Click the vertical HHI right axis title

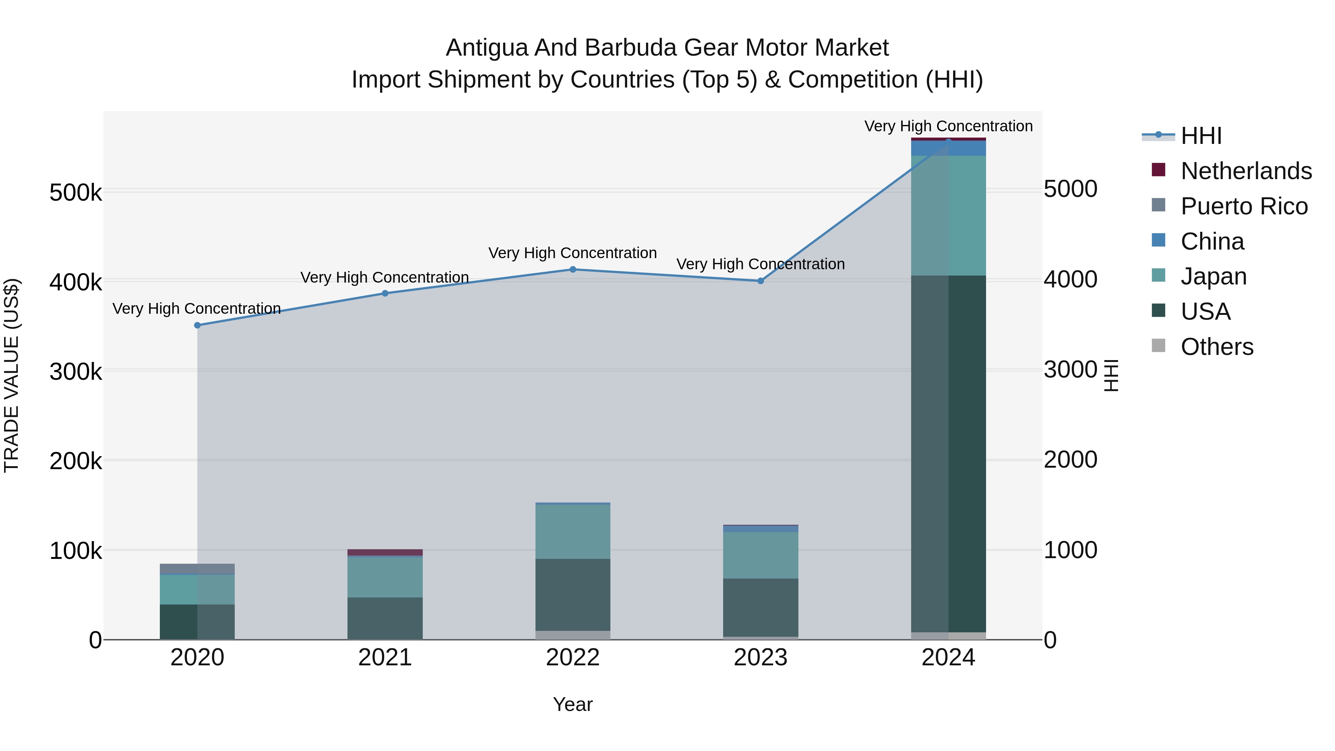pos(1112,376)
